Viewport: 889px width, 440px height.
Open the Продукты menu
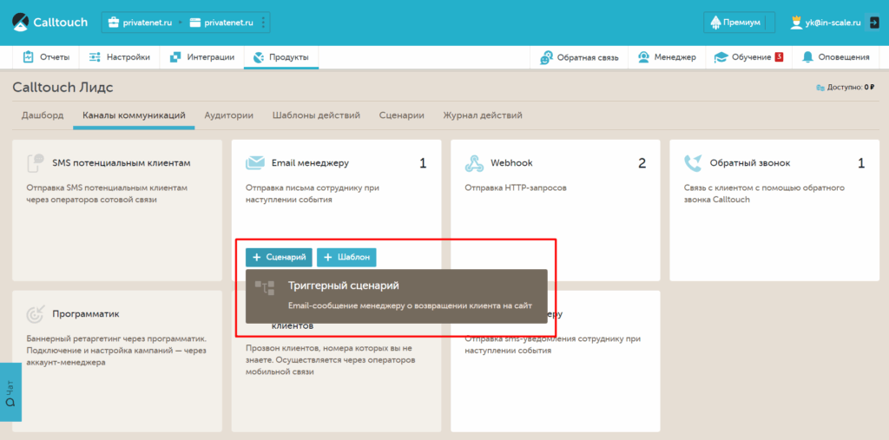[281, 57]
